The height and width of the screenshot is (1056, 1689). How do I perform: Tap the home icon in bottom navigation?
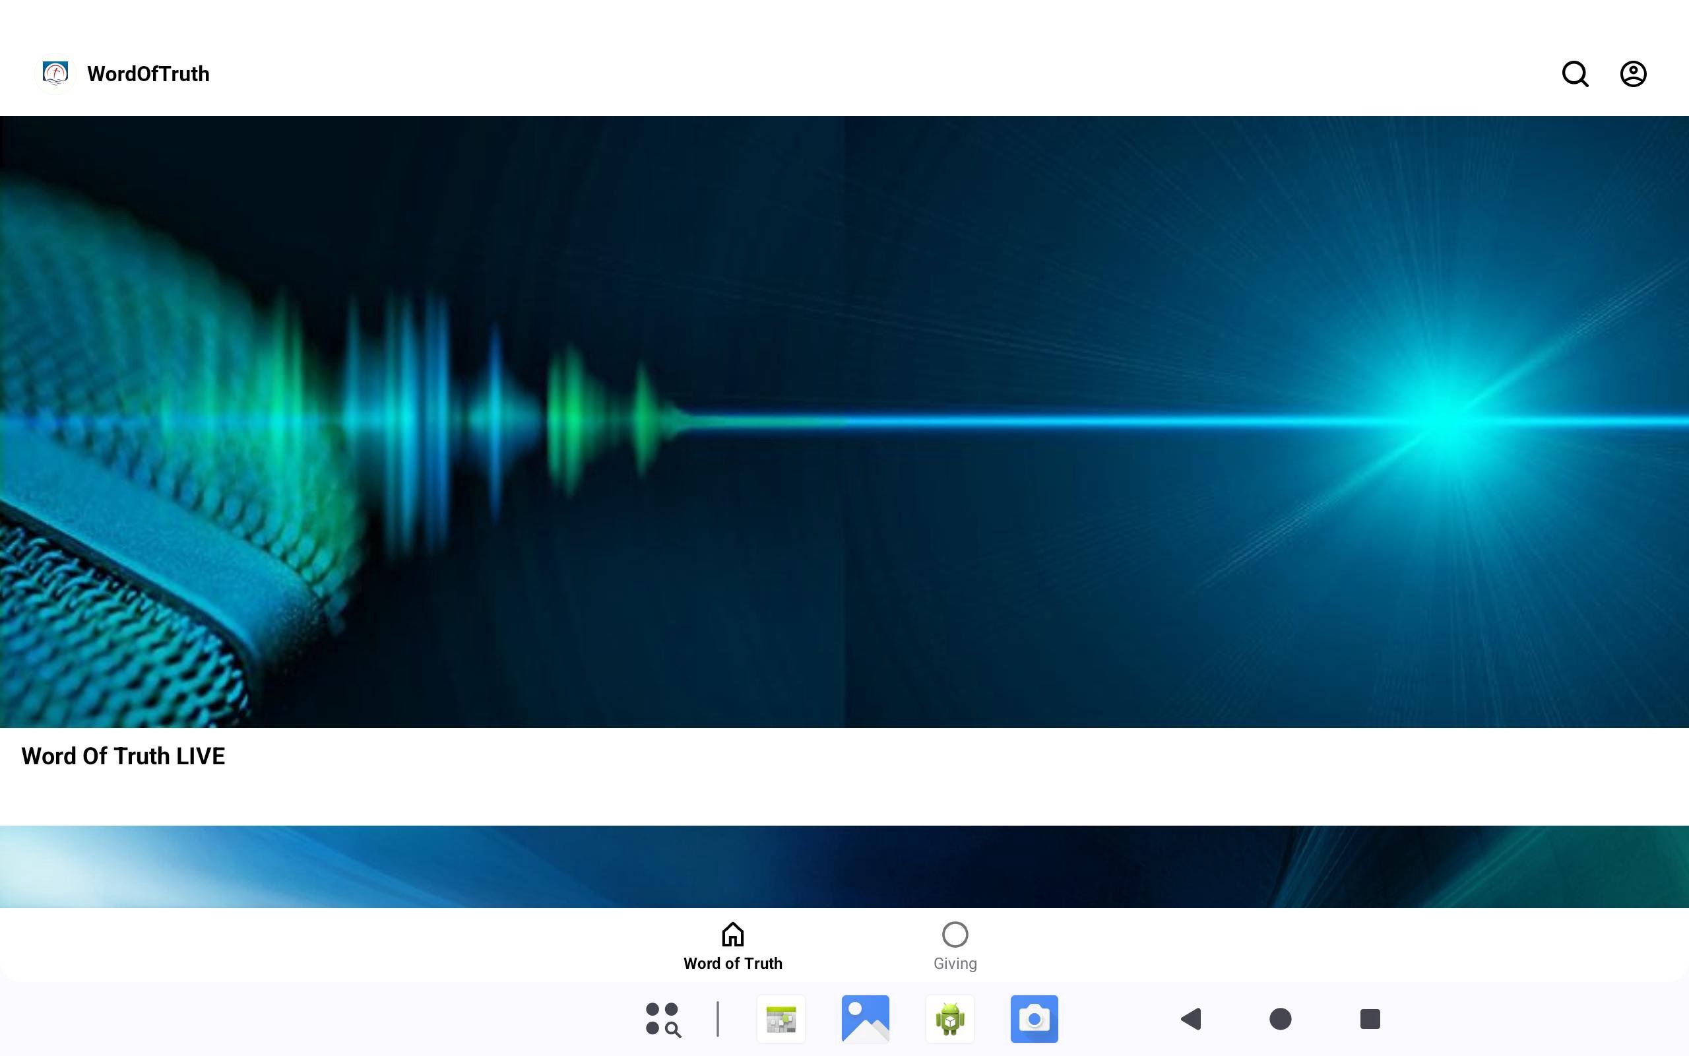tap(732, 934)
